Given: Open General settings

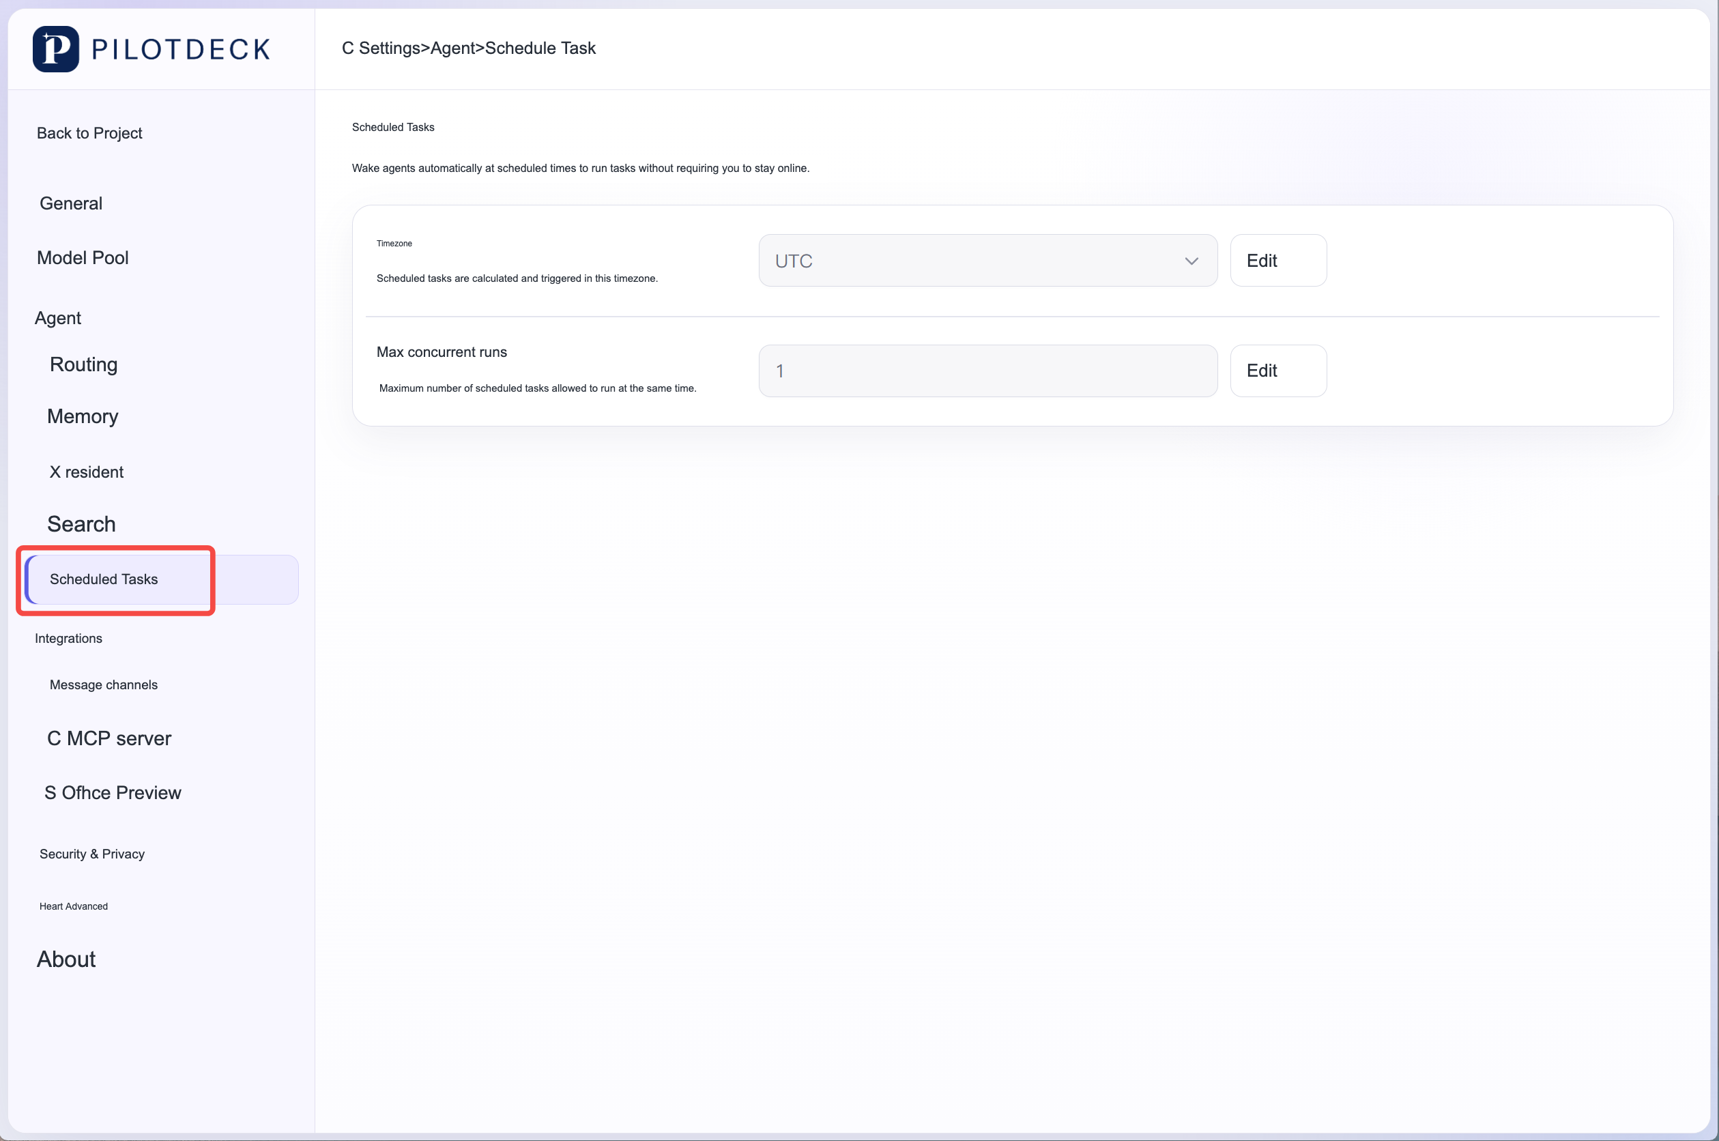Looking at the screenshot, I should [70, 203].
